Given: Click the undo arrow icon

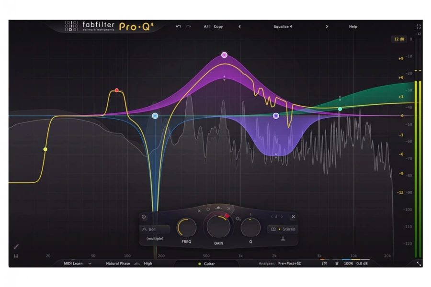Looking at the screenshot, I should coord(179,26).
